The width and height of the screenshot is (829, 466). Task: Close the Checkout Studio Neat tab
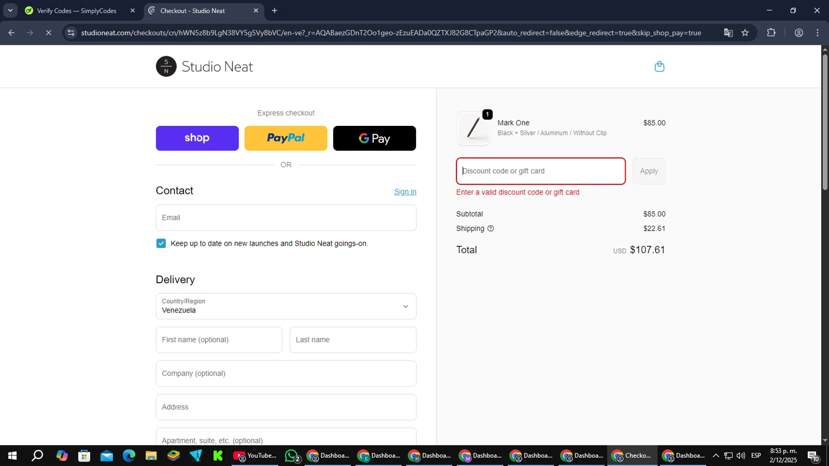tap(256, 10)
